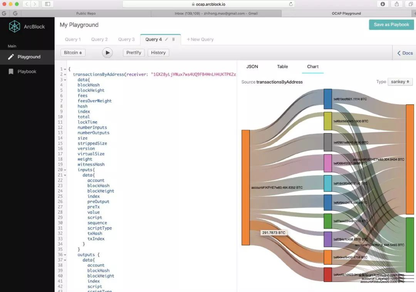This screenshot has height=292, width=416.
Task: Open the Bitcoin data source dropdown
Action: point(73,53)
